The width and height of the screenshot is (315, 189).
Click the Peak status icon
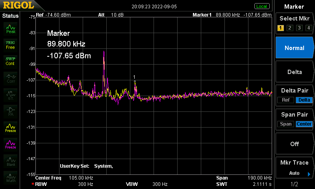(11, 29)
